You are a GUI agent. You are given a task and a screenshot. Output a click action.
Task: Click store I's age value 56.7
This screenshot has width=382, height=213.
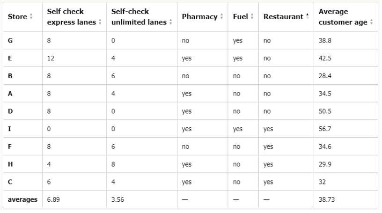[325, 129]
